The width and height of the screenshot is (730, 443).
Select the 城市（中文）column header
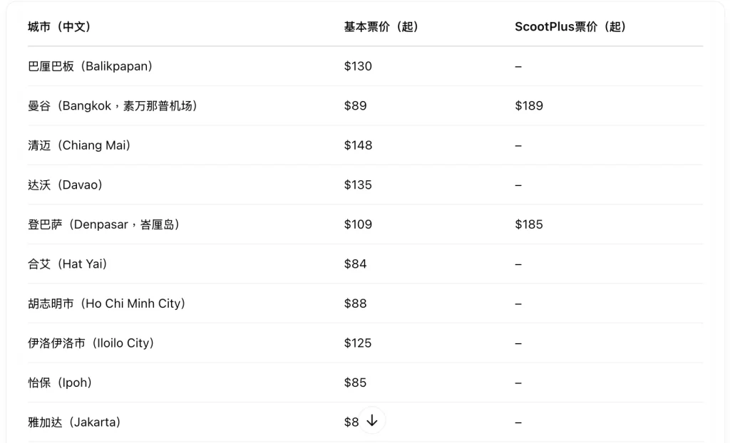[x=59, y=27]
